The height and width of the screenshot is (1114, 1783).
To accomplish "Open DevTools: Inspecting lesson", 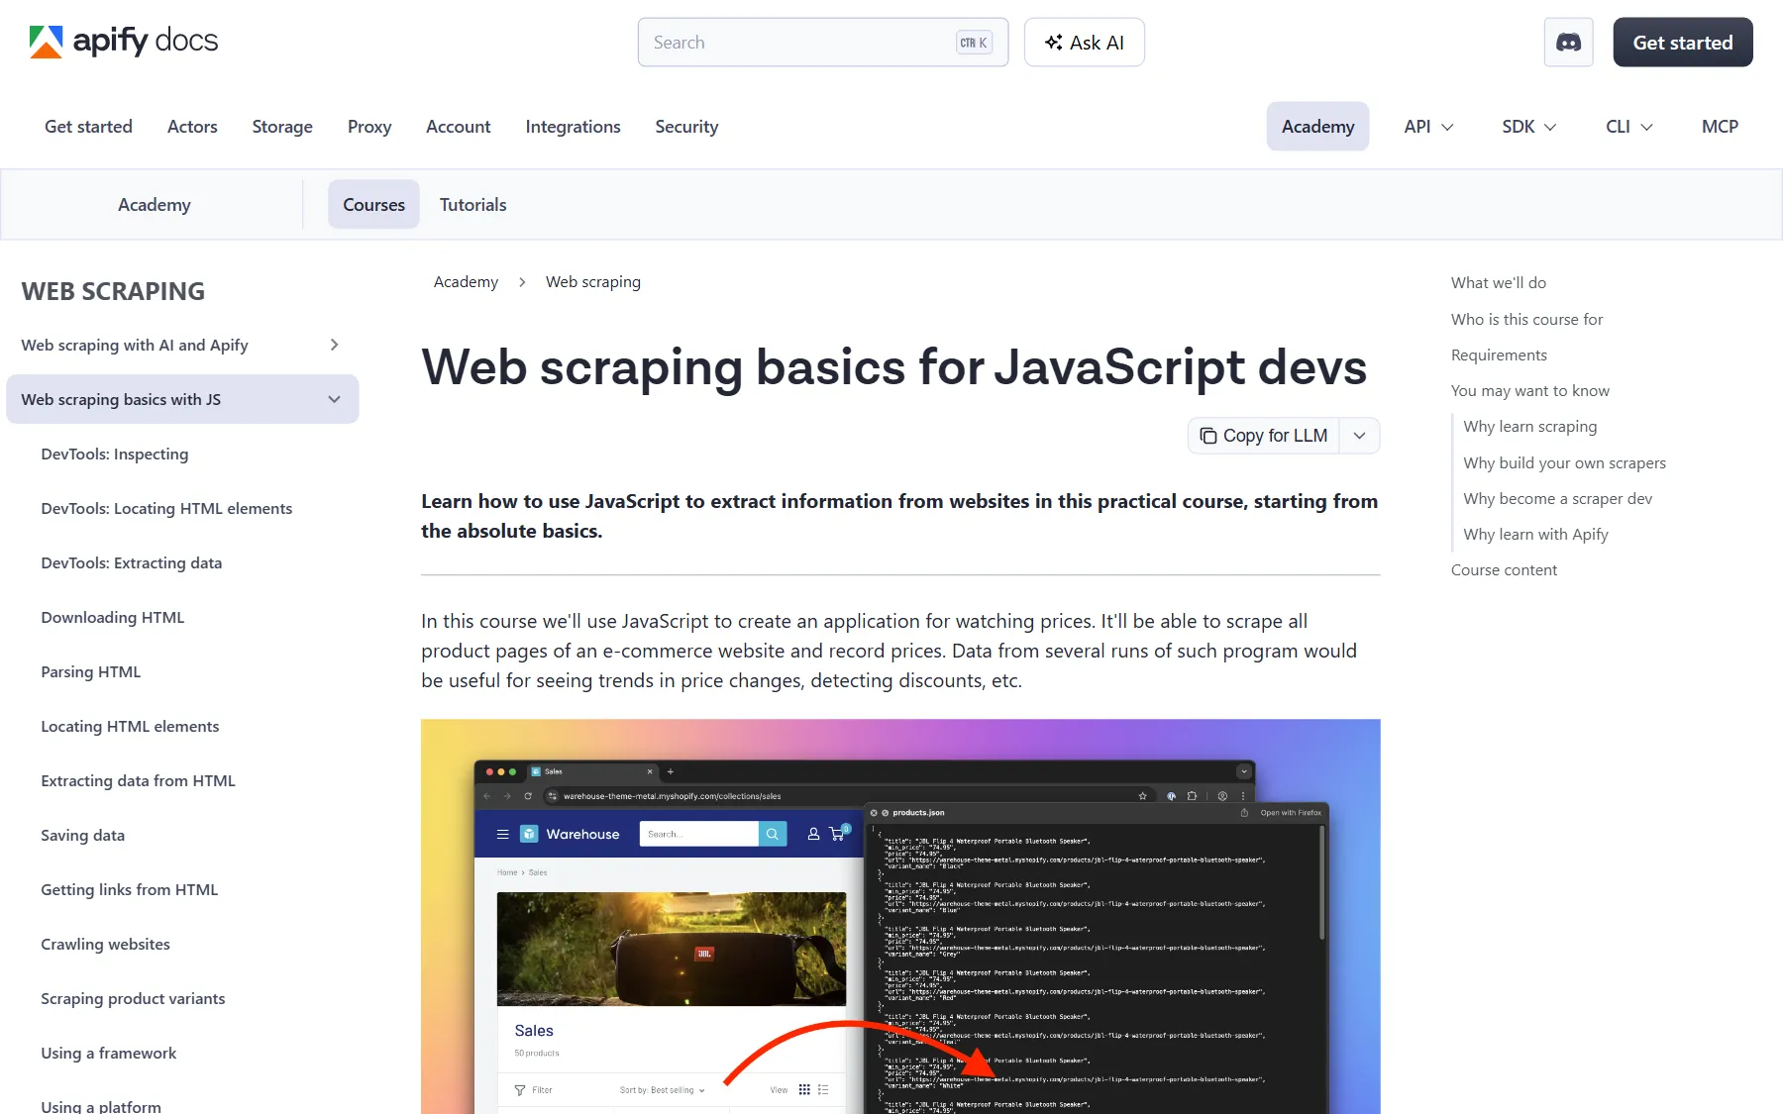I will (x=114, y=454).
